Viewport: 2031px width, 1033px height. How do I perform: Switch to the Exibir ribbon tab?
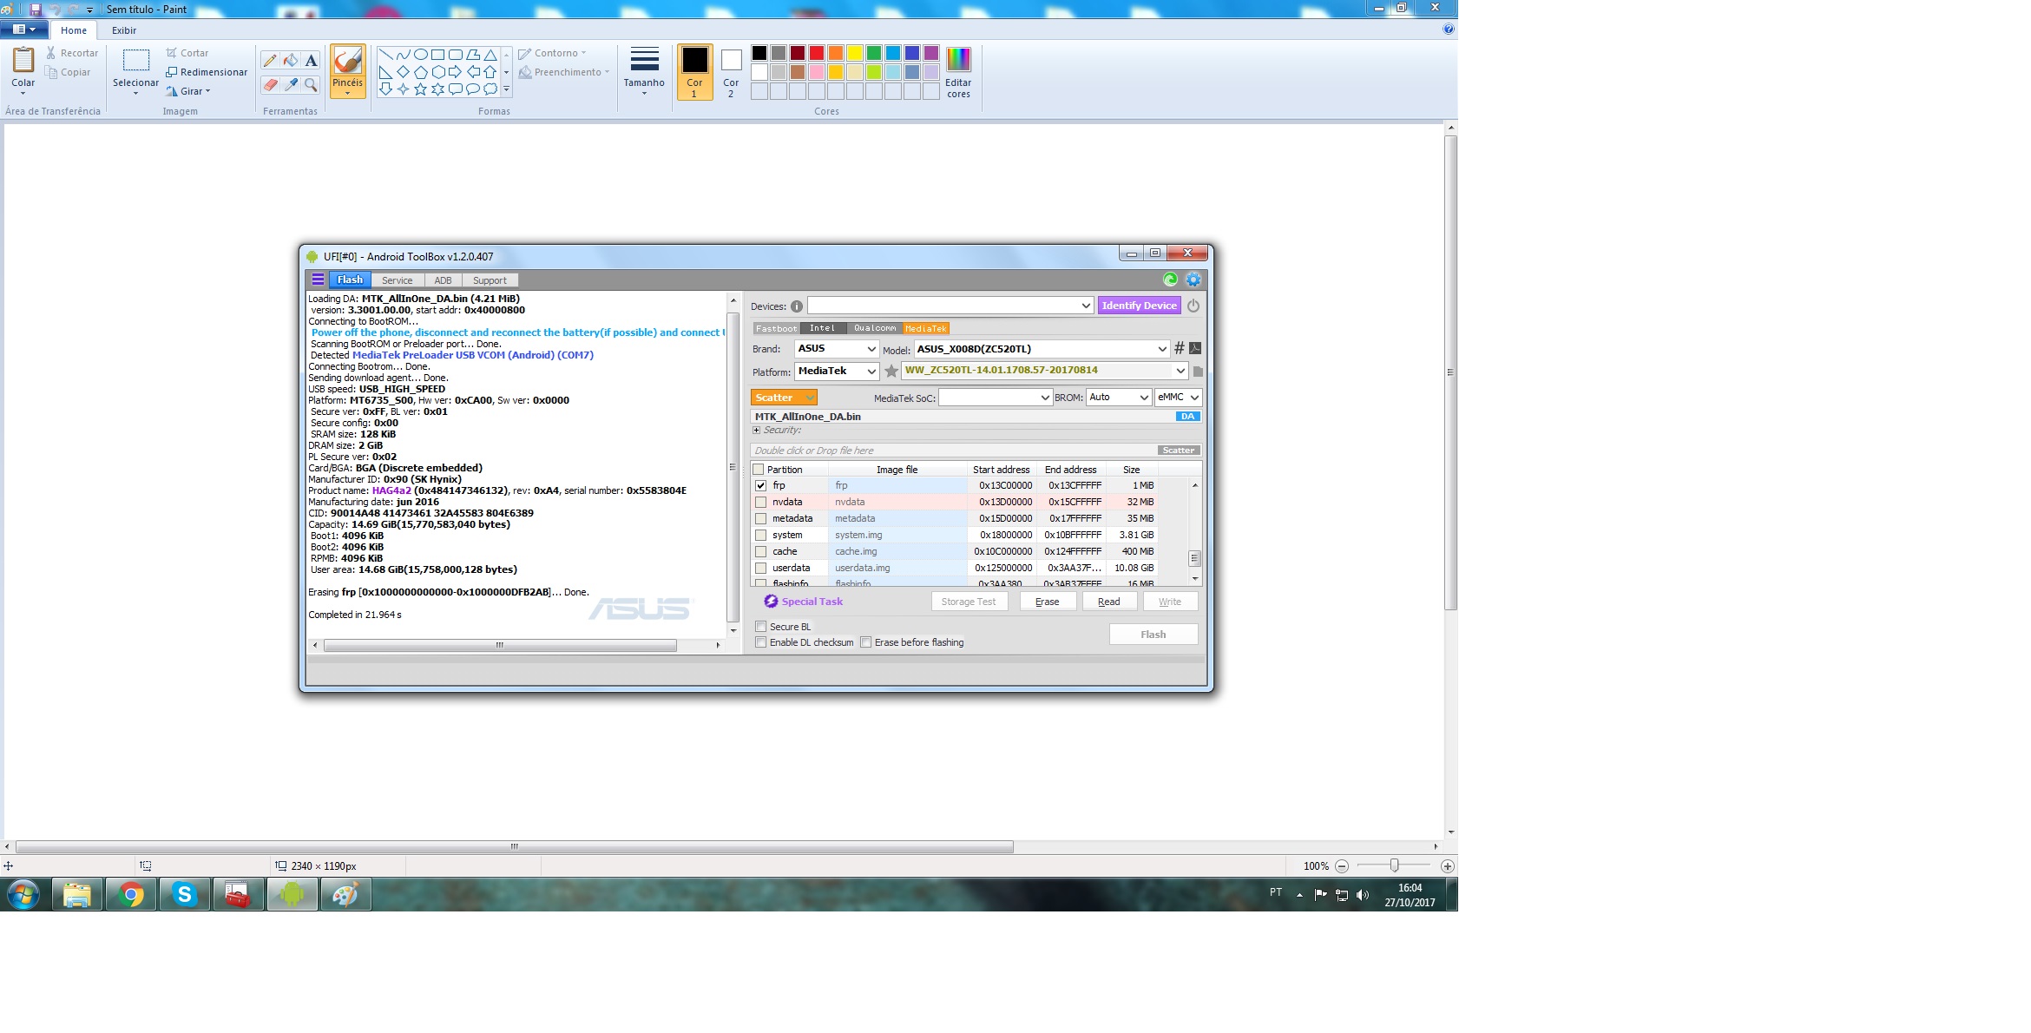(x=124, y=30)
